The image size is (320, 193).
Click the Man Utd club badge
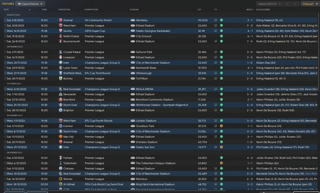(60, 137)
